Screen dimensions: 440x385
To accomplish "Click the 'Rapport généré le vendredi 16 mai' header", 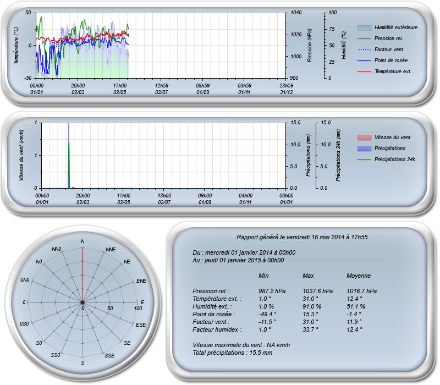I will [302, 237].
